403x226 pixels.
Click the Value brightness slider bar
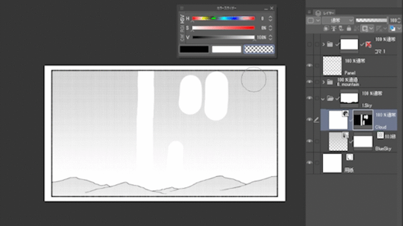point(223,37)
